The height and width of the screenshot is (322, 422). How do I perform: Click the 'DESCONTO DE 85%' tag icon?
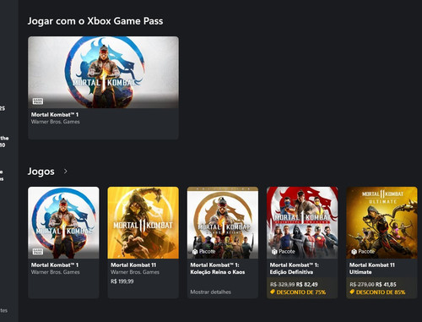[x=352, y=292]
